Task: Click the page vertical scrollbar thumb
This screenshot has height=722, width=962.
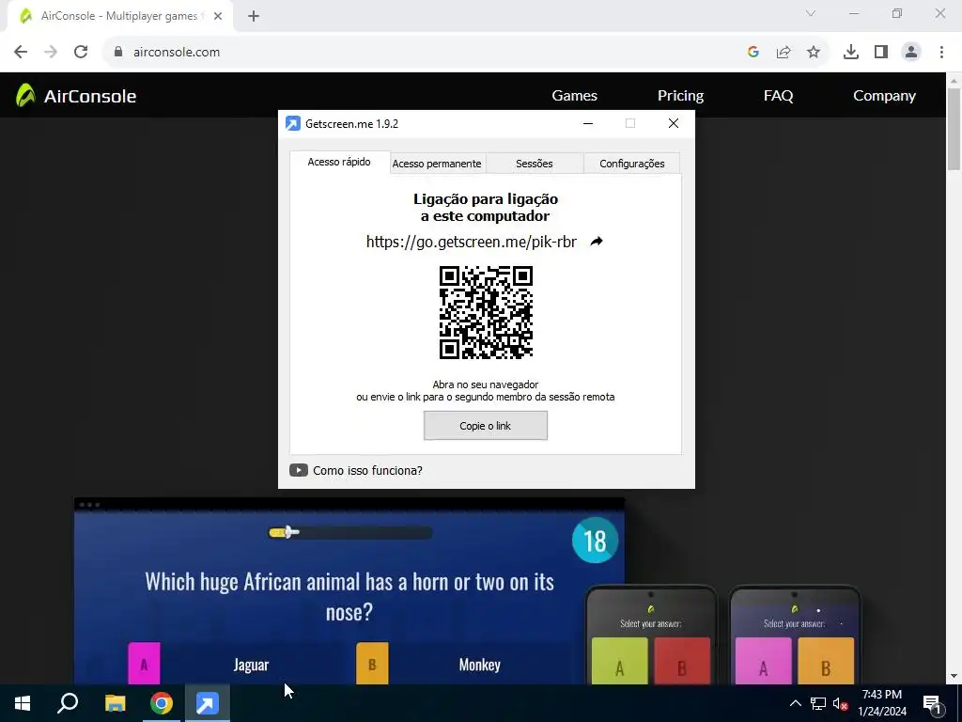Action: pos(954,128)
